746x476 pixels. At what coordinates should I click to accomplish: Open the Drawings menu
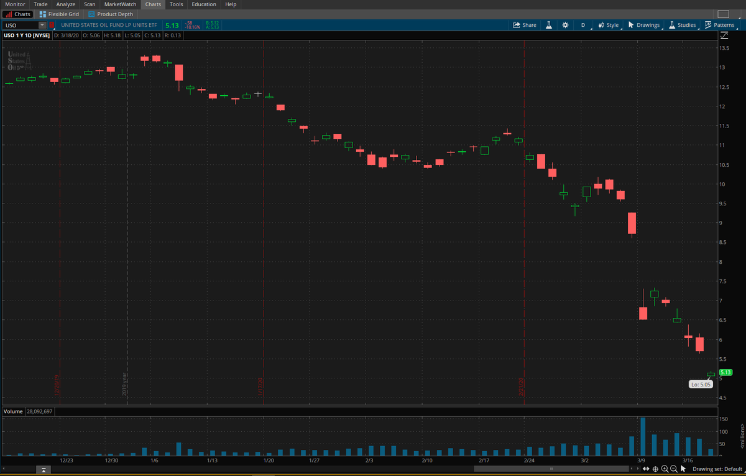tap(644, 25)
